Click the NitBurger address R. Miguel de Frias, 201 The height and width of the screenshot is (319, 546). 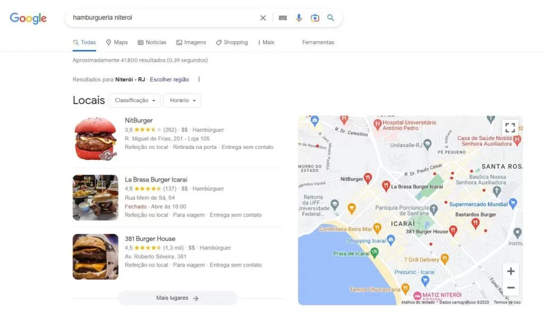[167, 138]
